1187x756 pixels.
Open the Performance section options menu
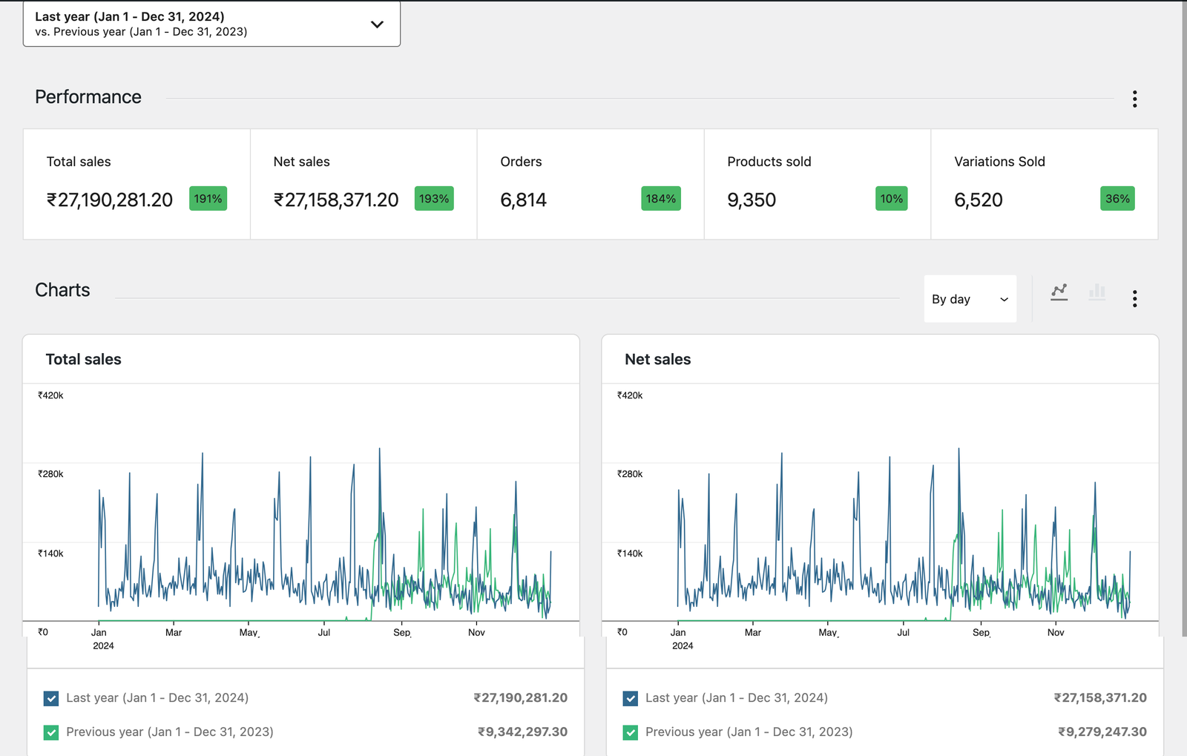[1134, 98]
